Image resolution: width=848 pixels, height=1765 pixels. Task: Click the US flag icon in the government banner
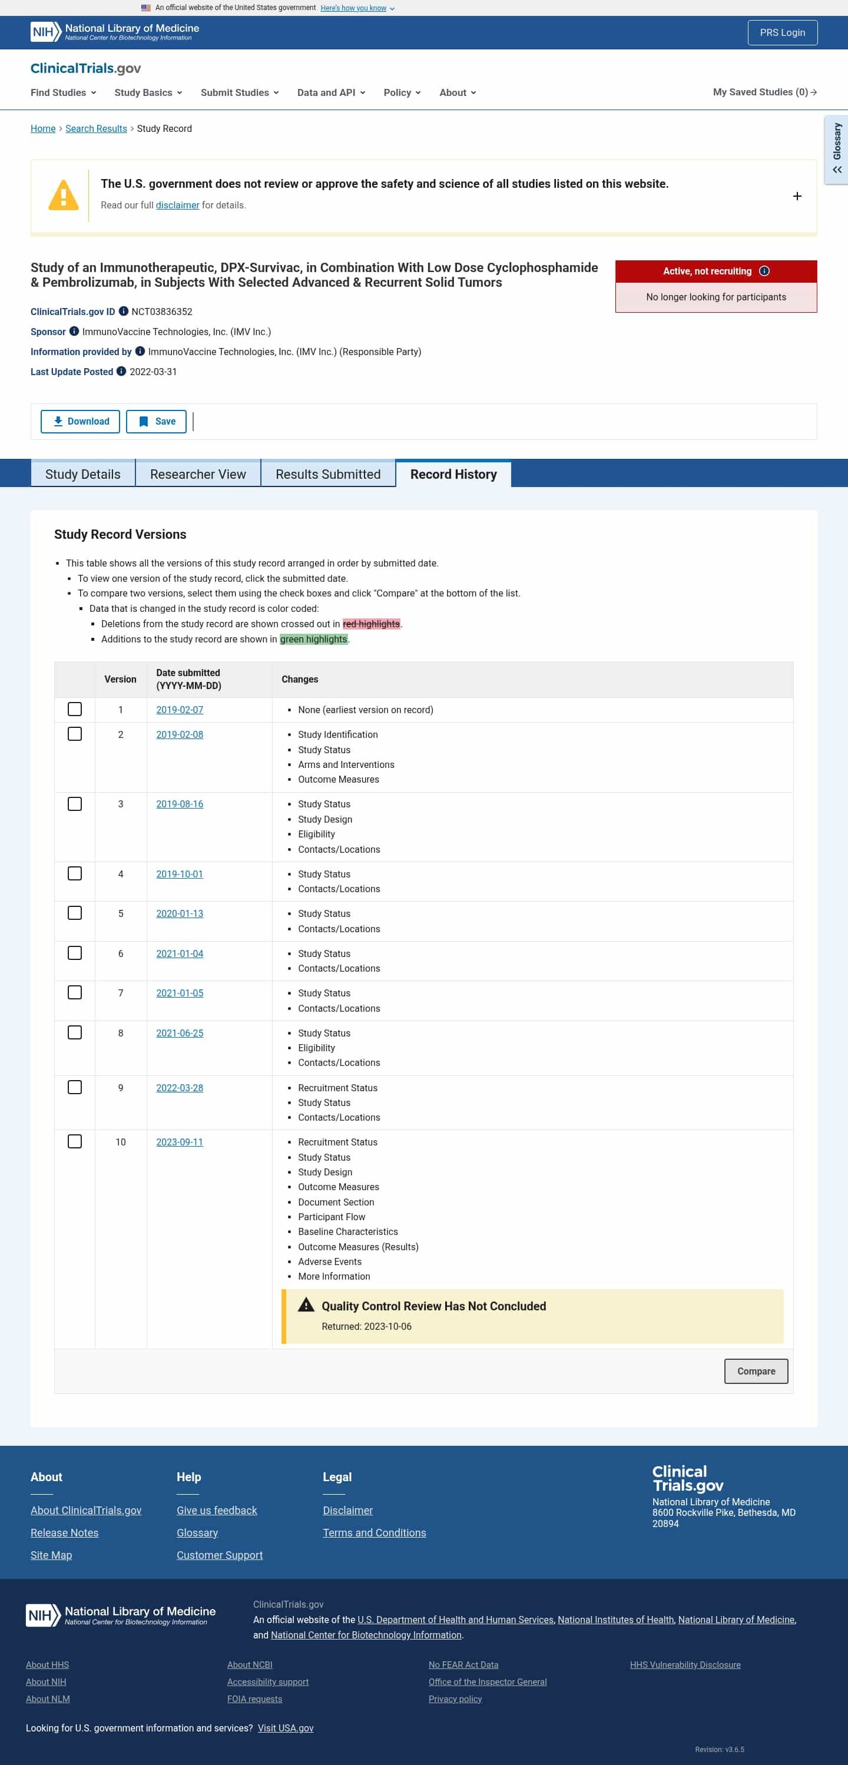coord(146,8)
